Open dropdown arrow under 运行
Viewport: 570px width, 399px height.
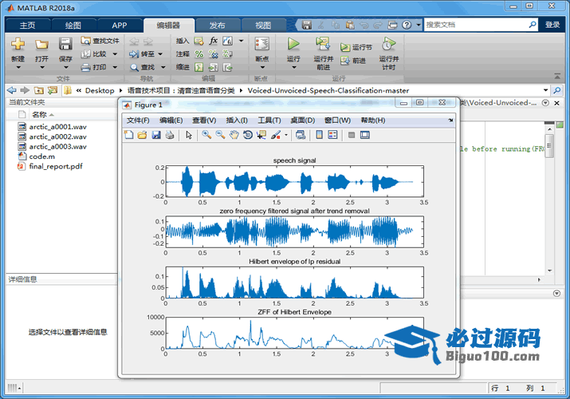coord(293,67)
